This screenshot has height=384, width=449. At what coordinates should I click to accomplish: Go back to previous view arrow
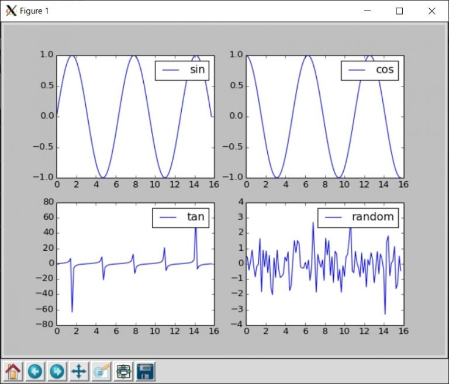pos(35,371)
